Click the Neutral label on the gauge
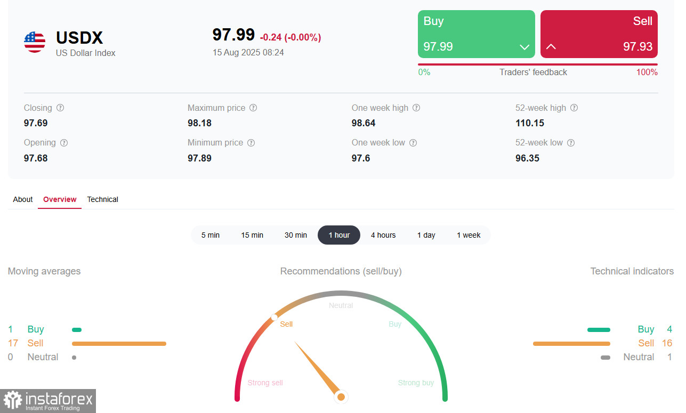Screen dimensions: 686x413 pyautogui.click(x=341, y=305)
